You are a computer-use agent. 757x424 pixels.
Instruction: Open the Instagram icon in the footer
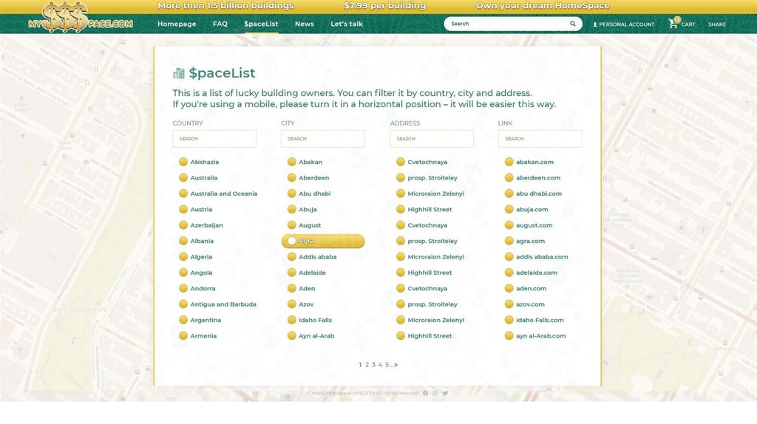(435, 393)
